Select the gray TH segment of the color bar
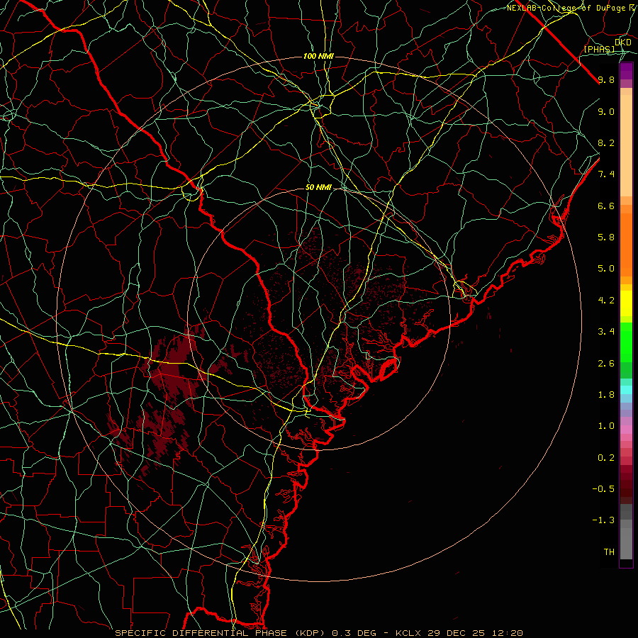638x638 pixels. coord(626,544)
